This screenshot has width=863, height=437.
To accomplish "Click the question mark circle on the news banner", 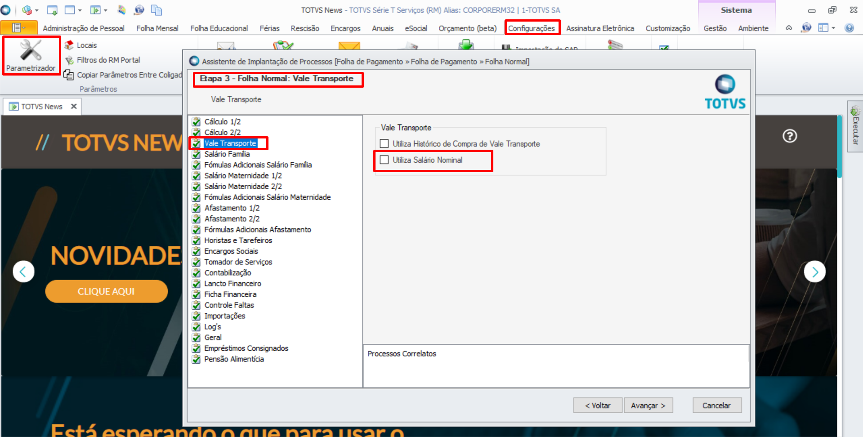I will coord(790,136).
